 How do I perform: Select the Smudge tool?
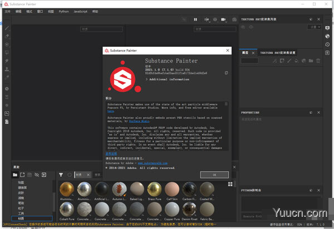click(7, 61)
